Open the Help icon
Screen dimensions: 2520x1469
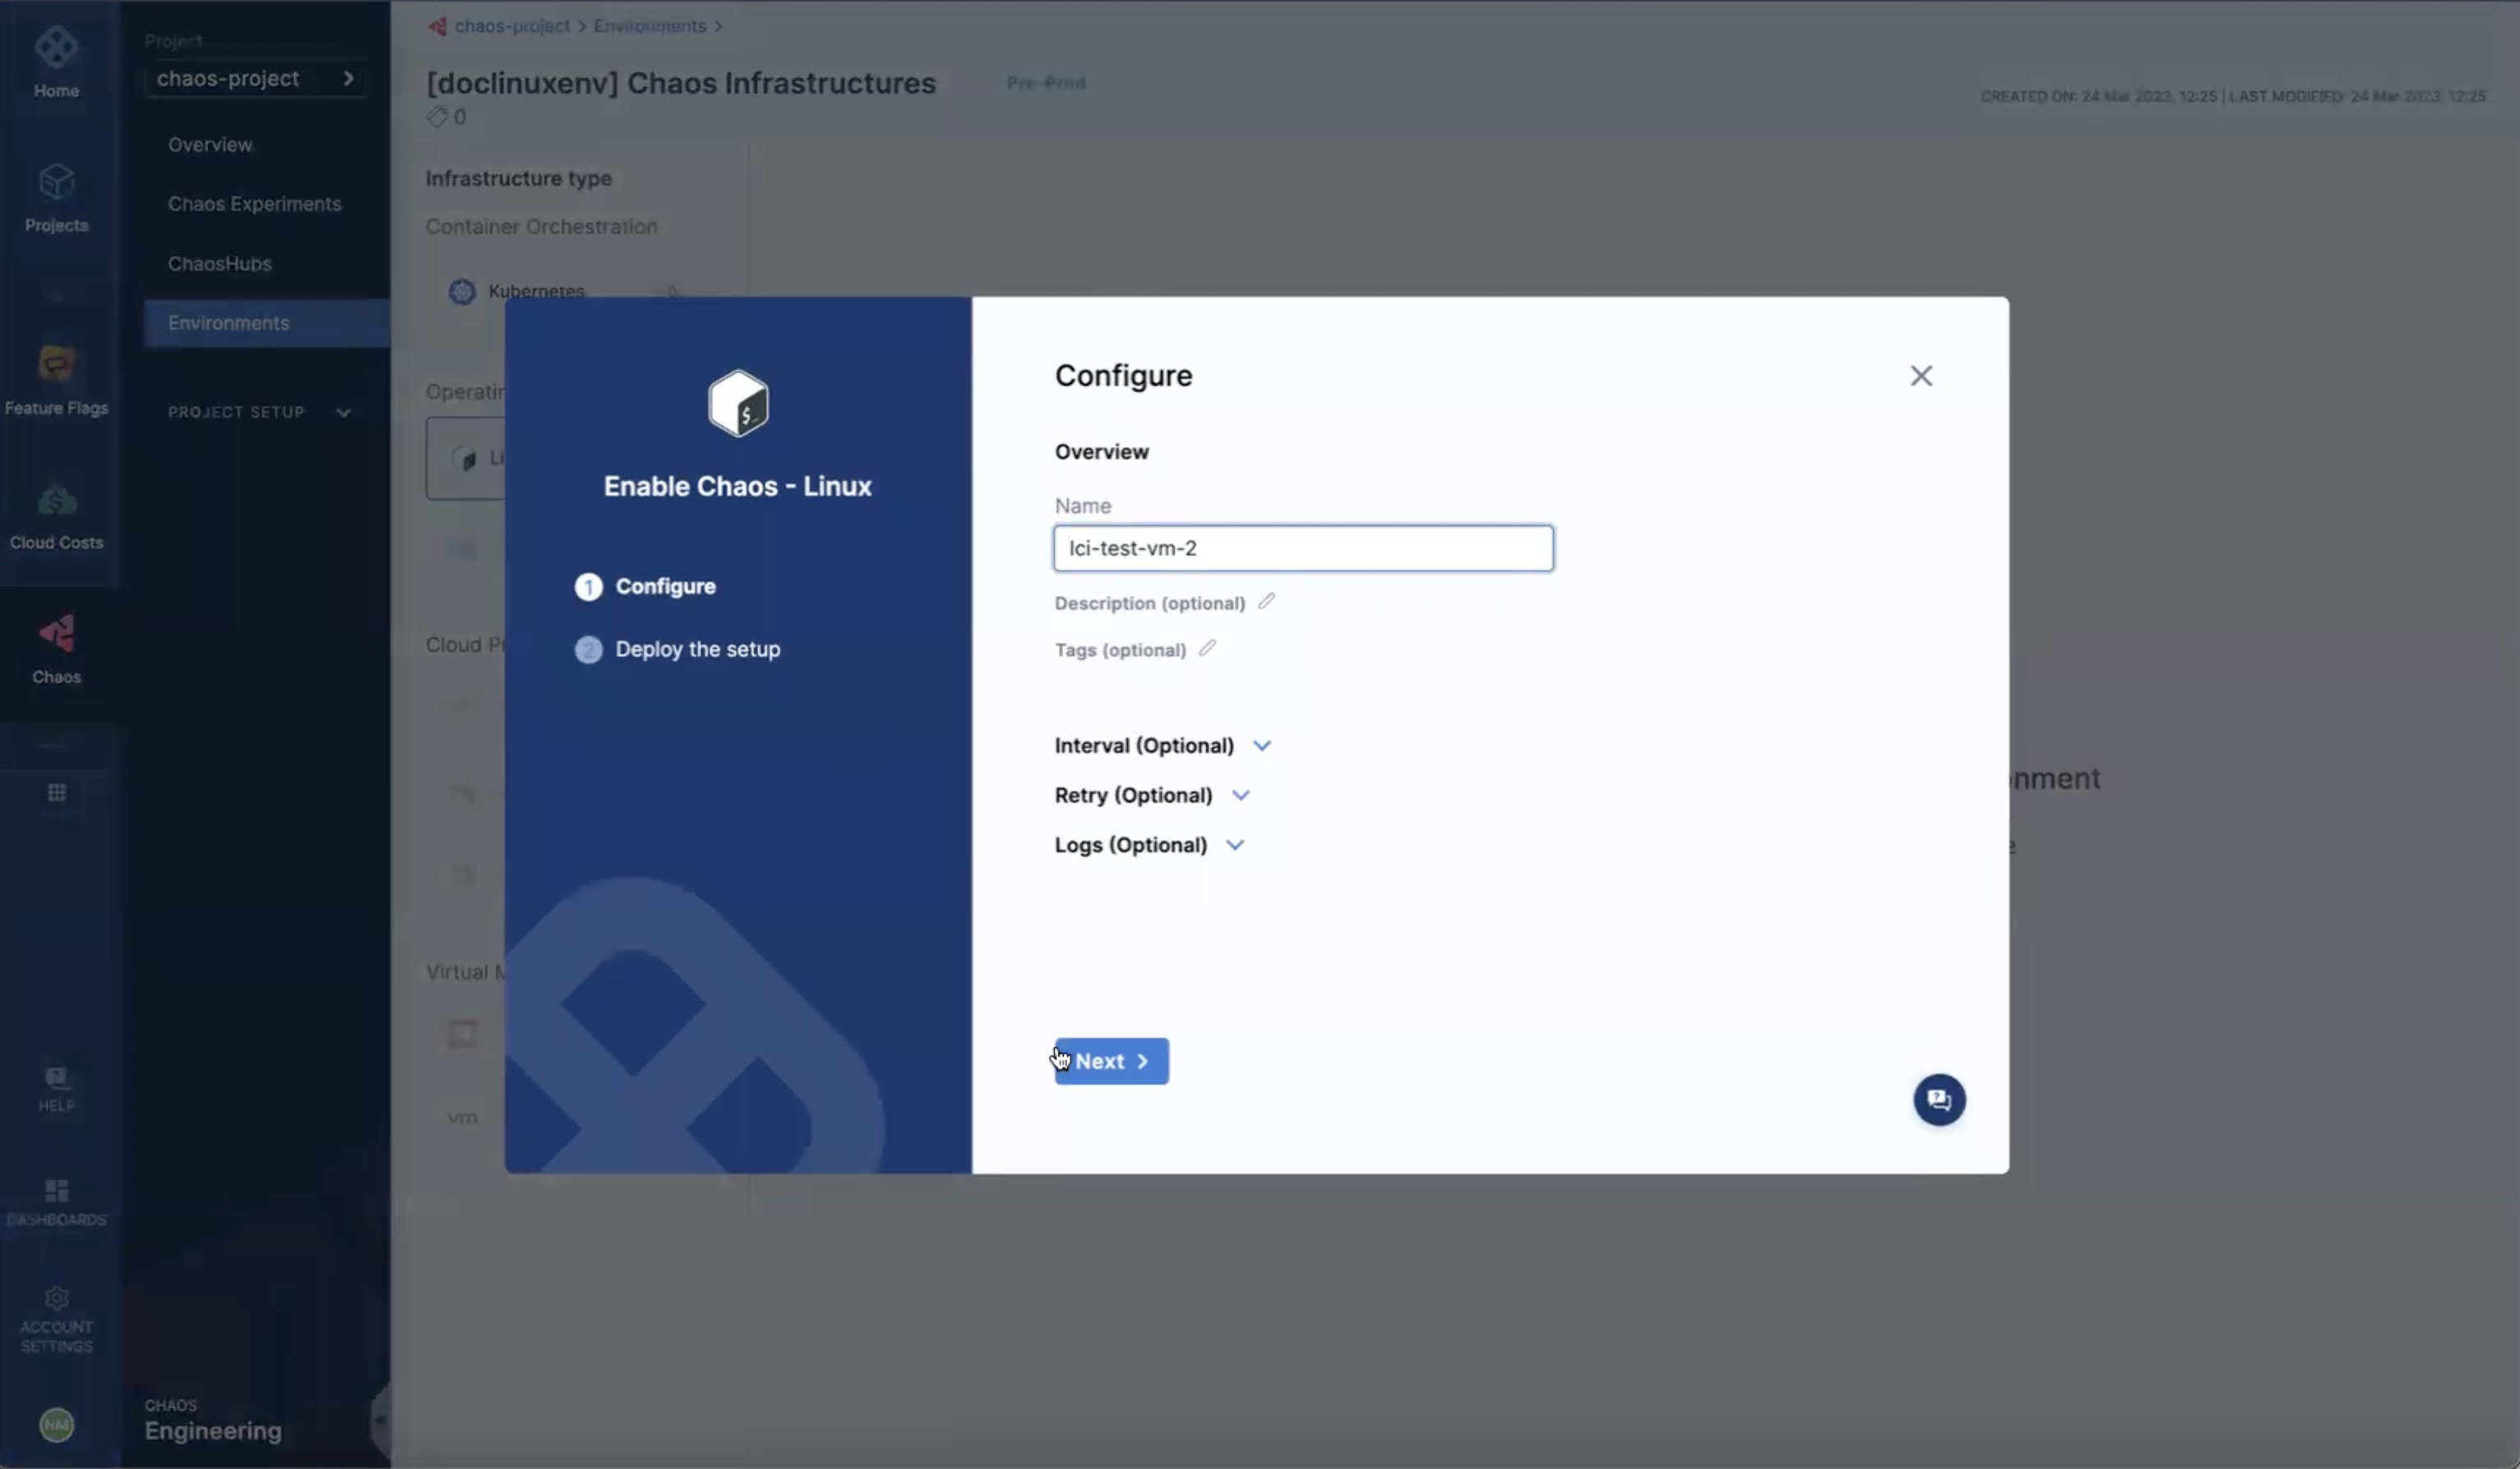pos(56,1088)
